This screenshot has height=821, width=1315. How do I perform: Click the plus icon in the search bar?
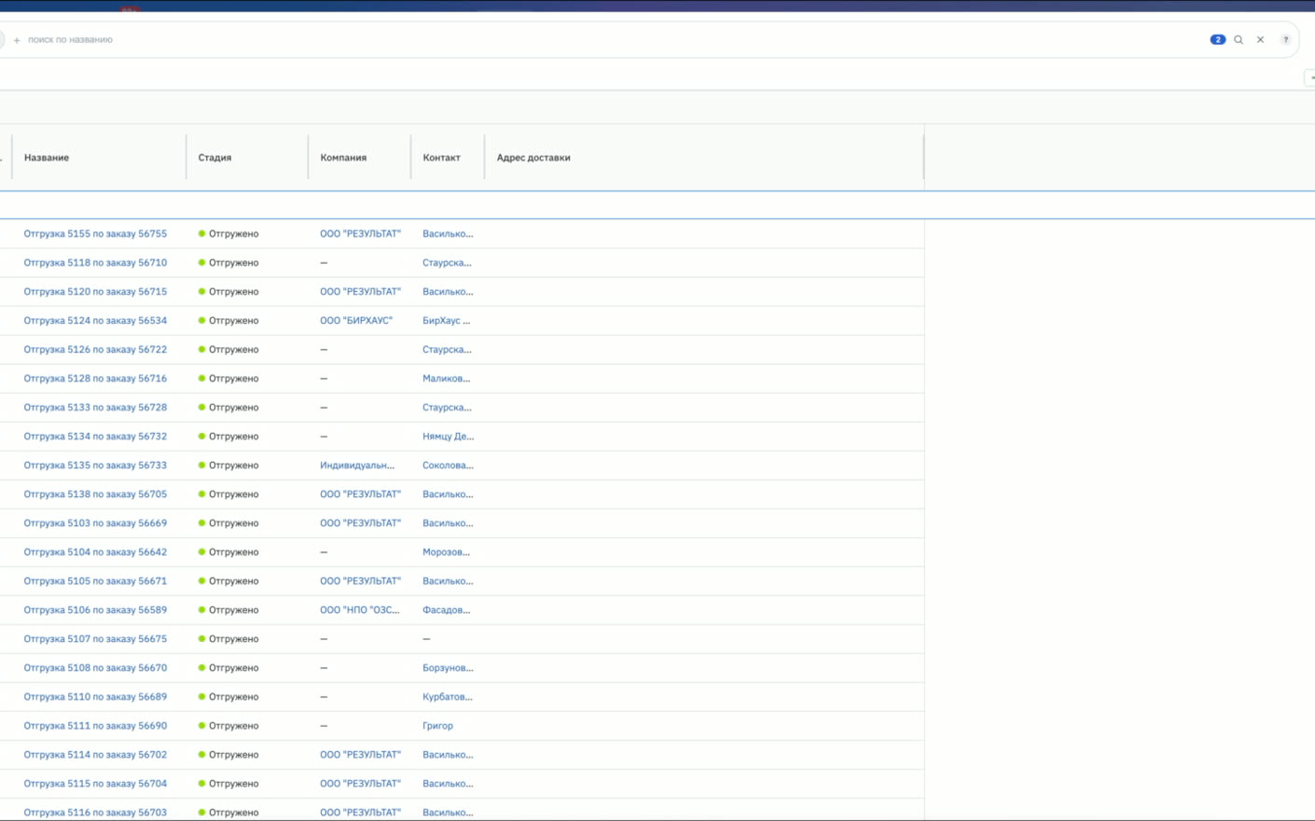coord(17,40)
